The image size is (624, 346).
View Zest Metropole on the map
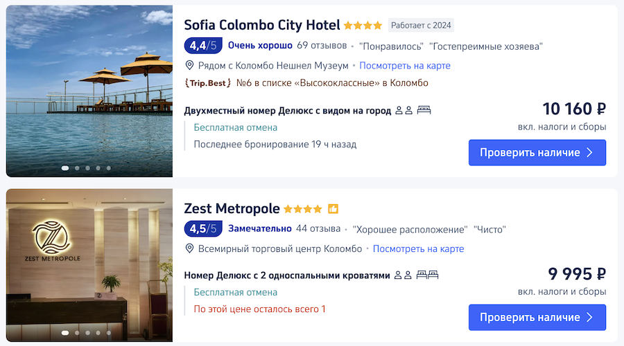(x=418, y=249)
